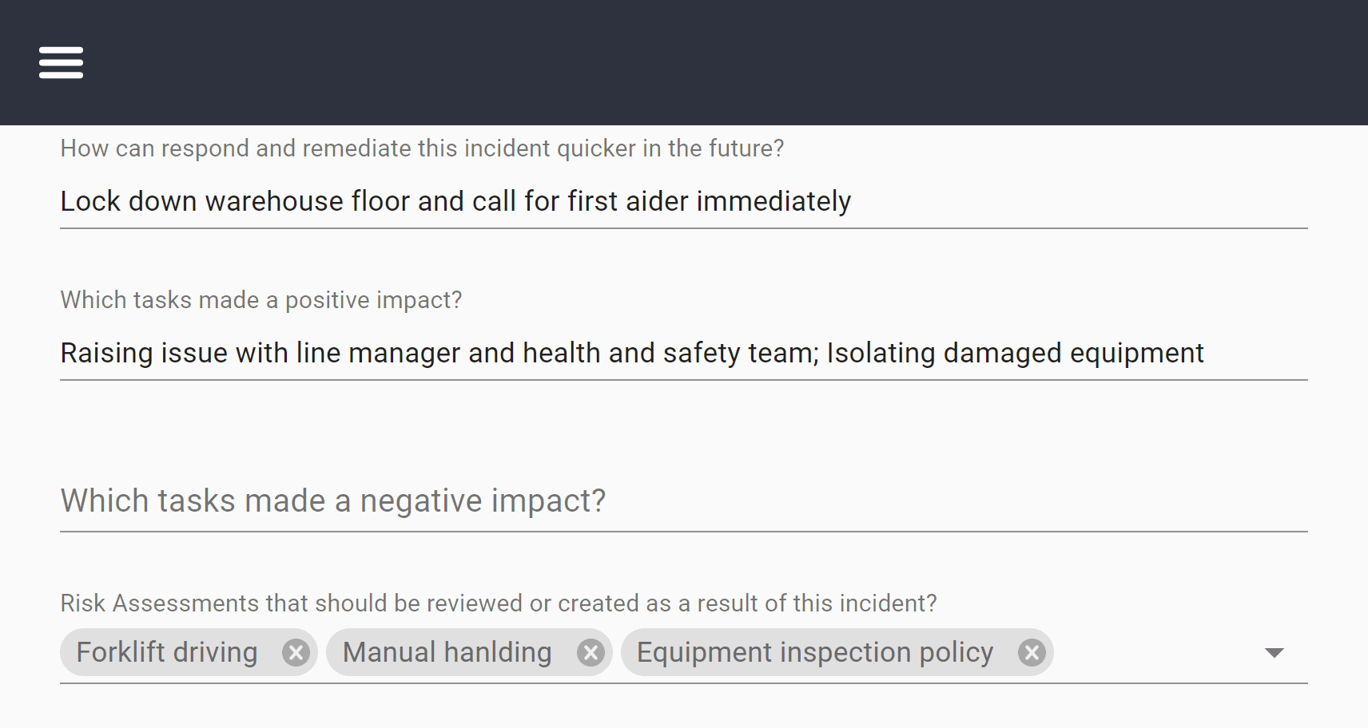Click the 'How can respond and remediate' label
Image resolution: width=1368 pixels, height=728 pixels.
tap(422, 148)
